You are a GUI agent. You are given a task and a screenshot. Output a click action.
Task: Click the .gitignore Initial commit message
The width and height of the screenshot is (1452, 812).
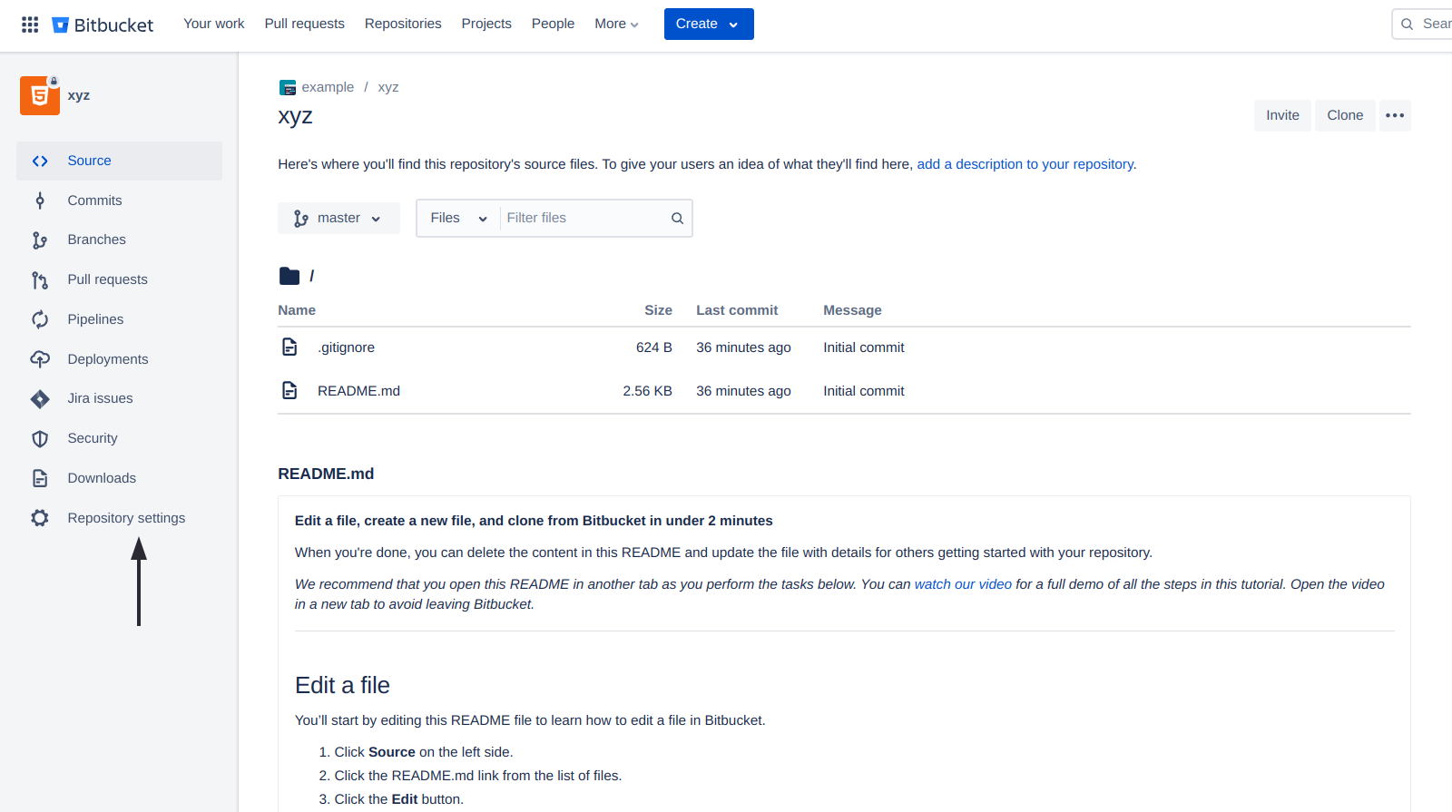864,347
